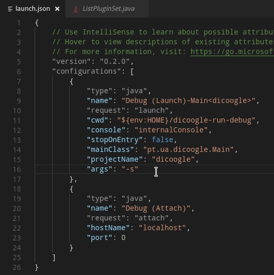Viewport: 274px width, 275px height.
Task: Click the "console" key
Action: [106, 130]
